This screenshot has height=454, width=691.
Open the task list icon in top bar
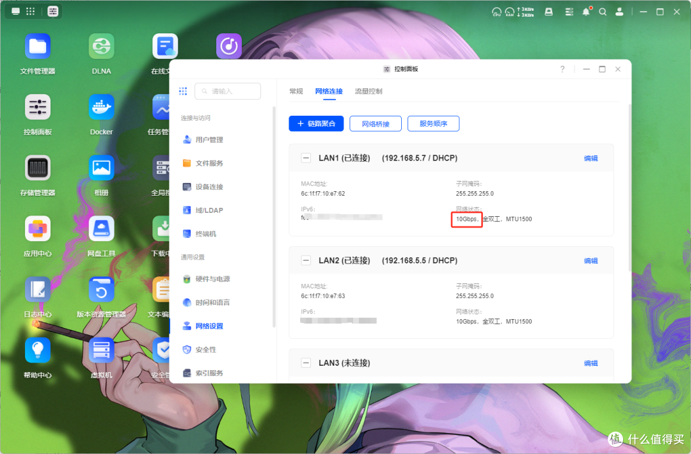click(569, 12)
